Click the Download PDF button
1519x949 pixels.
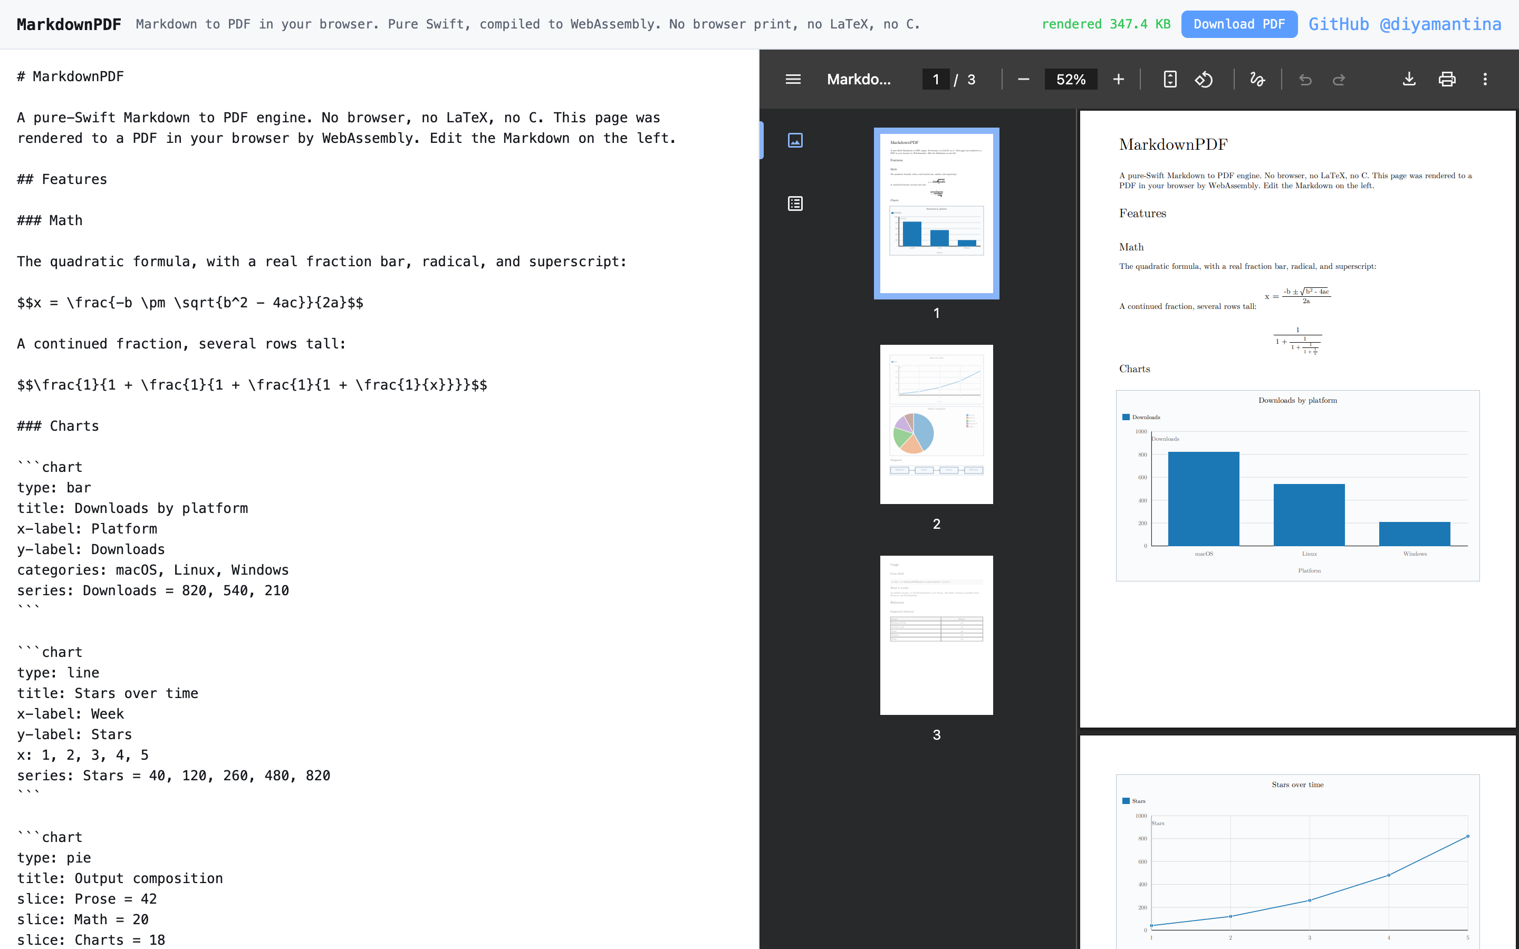point(1239,24)
